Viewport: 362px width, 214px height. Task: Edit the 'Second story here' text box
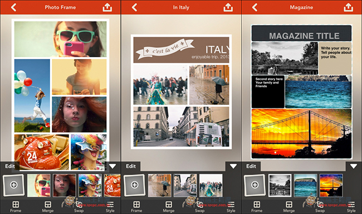coord(268,92)
